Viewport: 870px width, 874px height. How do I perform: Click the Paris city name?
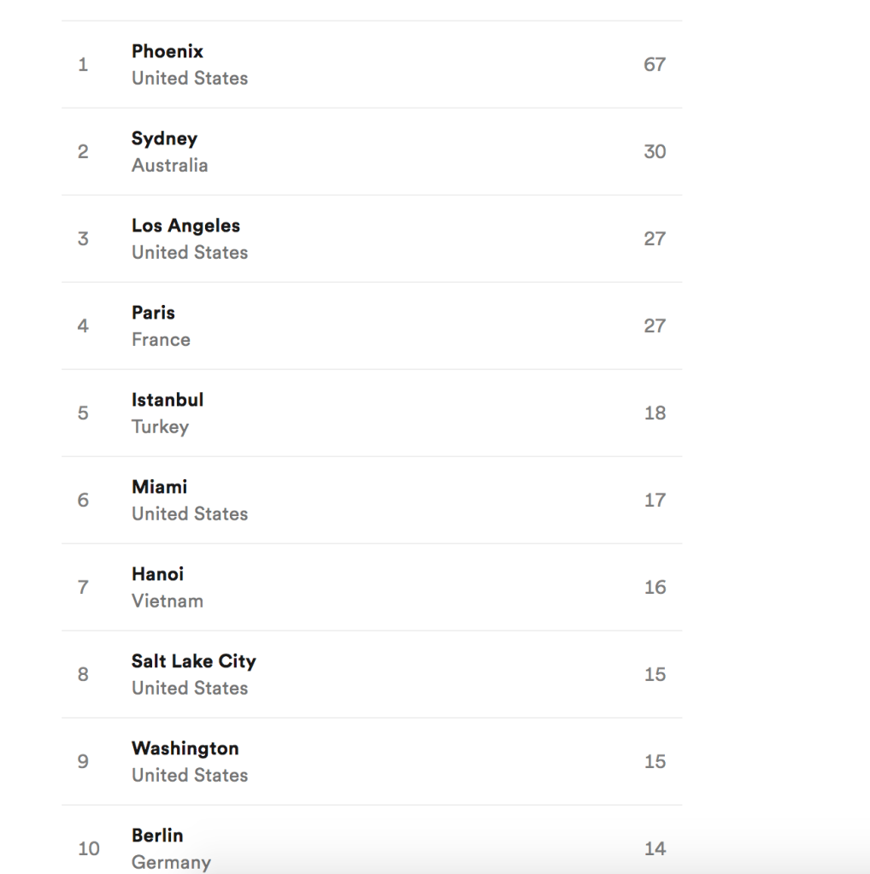pos(153,313)
